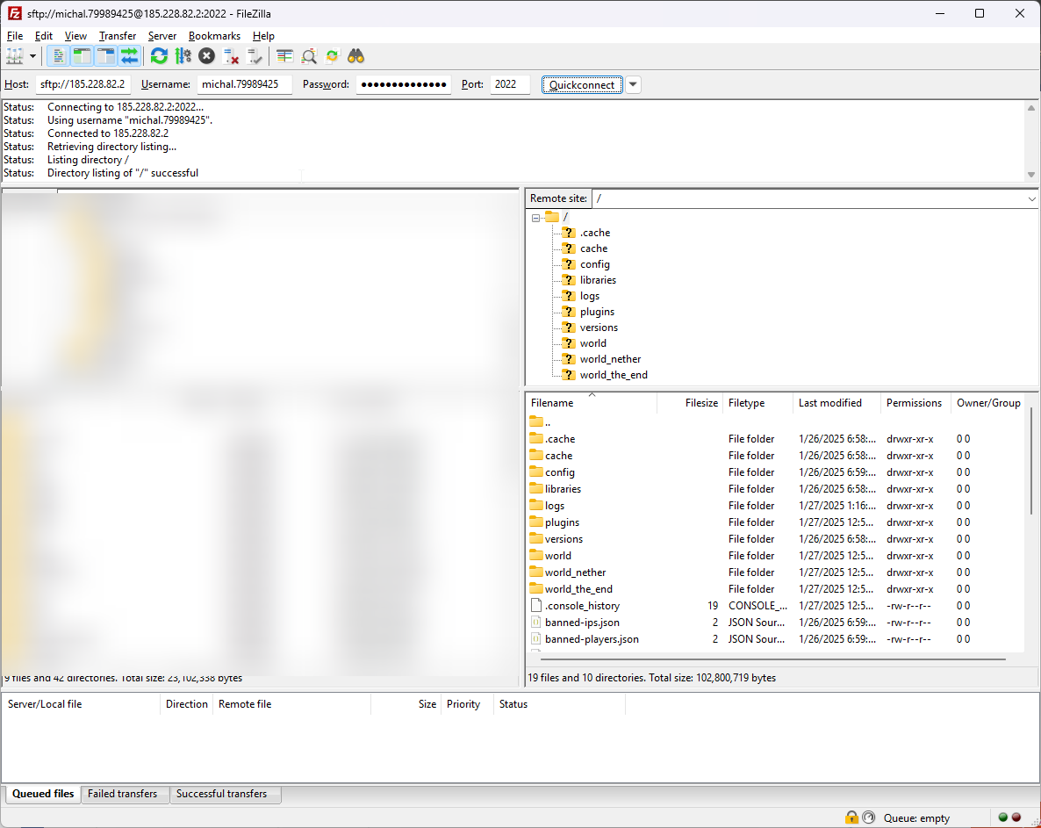
Task: Sort remote files by Owner/Group header
Action: click(987, 403)
